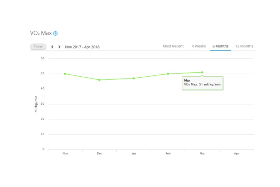
Task: Select the Dec data point on the line
Action: pyautogui.click(x=99, y=80)
